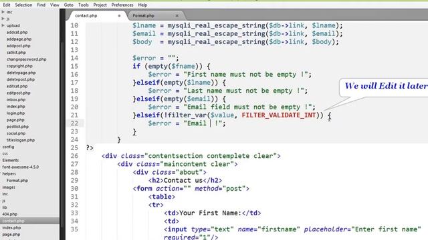The image size is (428, 240).
Task: Click the $value variable on line 21
Action: coord(222,115)
